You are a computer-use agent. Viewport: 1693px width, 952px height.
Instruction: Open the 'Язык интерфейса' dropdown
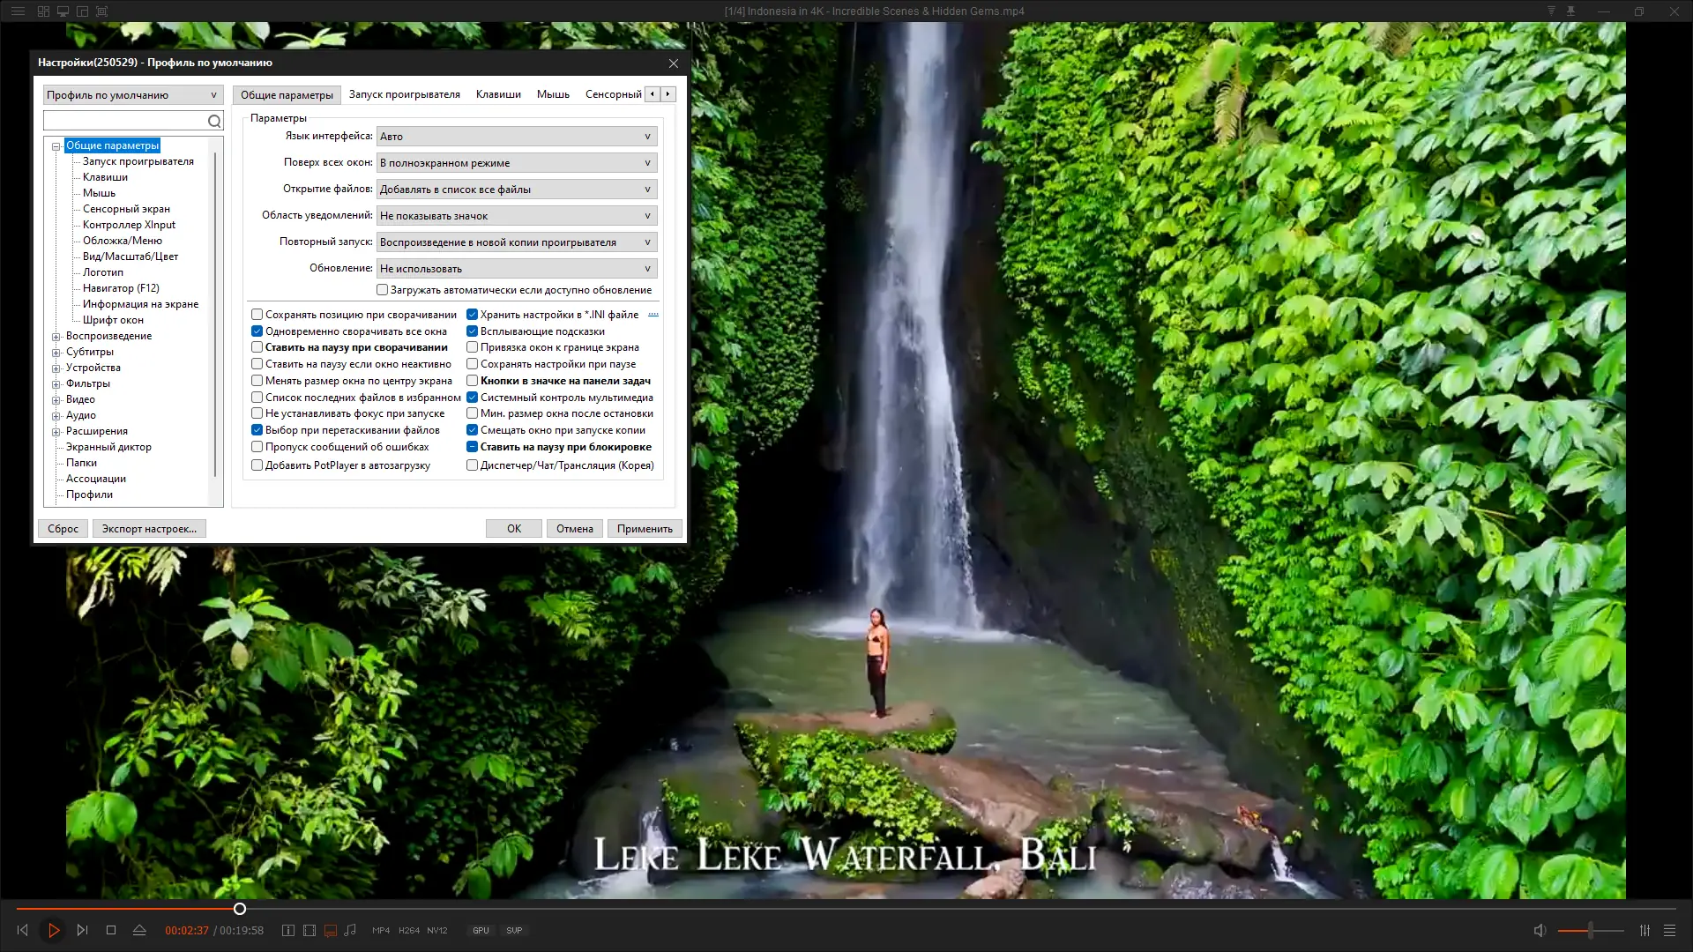517,137
